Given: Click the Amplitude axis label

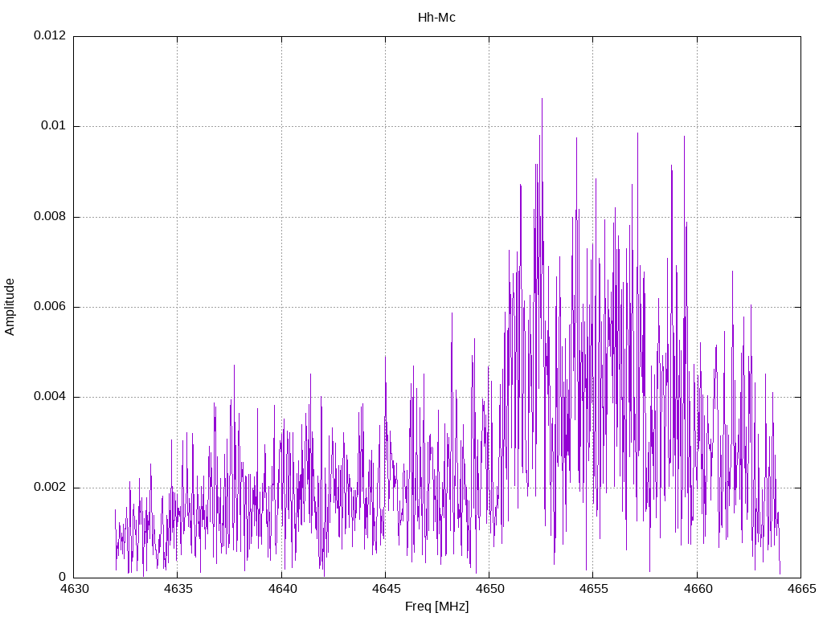Looking at the screenshot, I should click(10, 307).
